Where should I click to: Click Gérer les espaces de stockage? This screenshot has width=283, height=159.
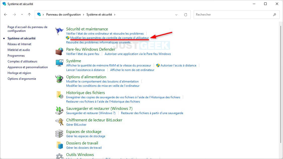(x=86, y=136)
